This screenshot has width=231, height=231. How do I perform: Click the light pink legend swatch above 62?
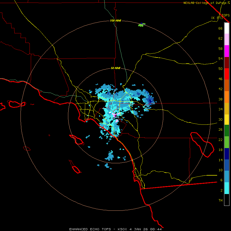pyautogui.click(x=227, y=39)
